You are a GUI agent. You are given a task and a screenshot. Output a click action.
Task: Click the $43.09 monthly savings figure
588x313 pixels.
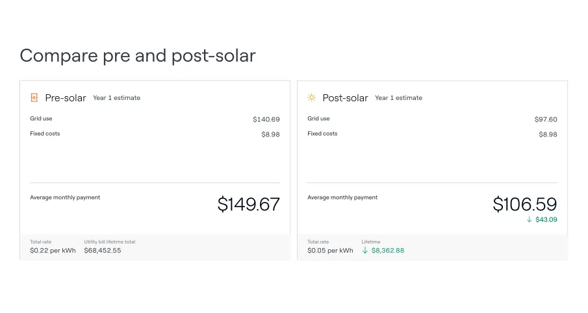click(546, 219)
